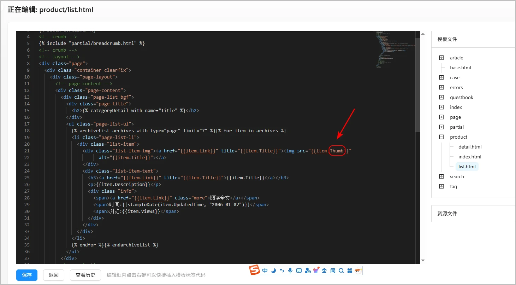Toggle Chinese/English input mode (中)

[265, 271]
